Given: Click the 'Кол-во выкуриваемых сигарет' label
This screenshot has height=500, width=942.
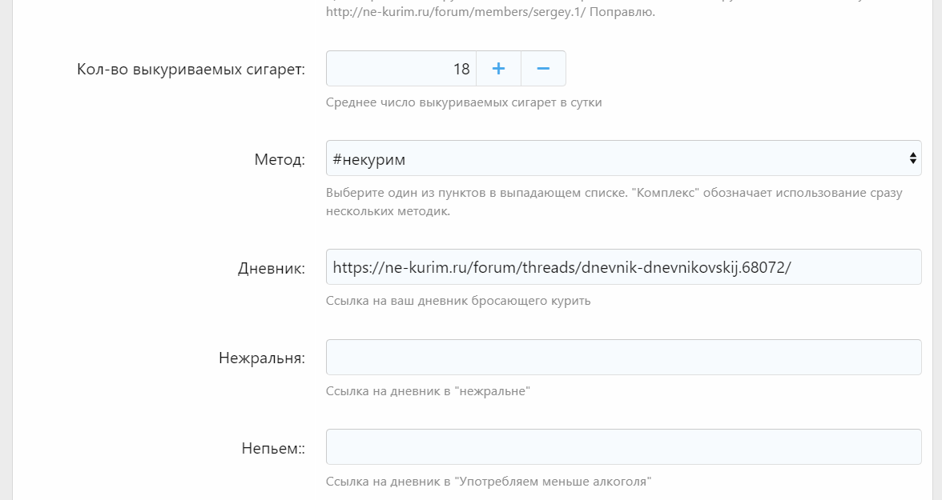Looking at the screenshot, I should [191, 70].
